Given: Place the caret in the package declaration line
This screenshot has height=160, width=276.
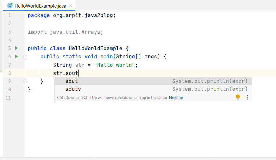Looking at the screenshot, I should 72,15.
